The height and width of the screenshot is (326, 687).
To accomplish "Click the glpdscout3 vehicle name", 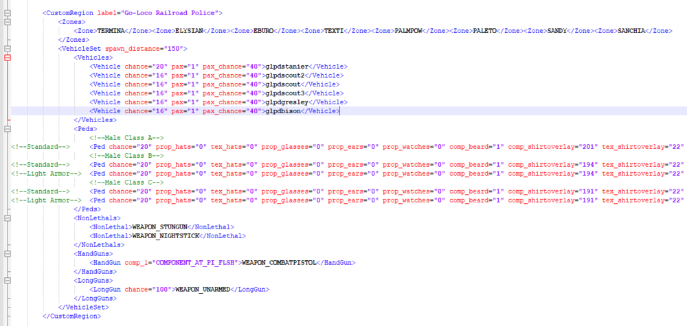I will (285, 93).
